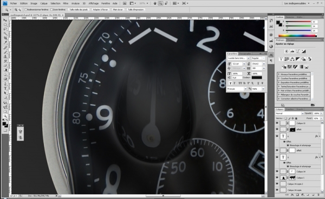Viewport: 325px width, 199px height.
Task: Delete layer using the trash icon
Action: click(x=318, y=195)
